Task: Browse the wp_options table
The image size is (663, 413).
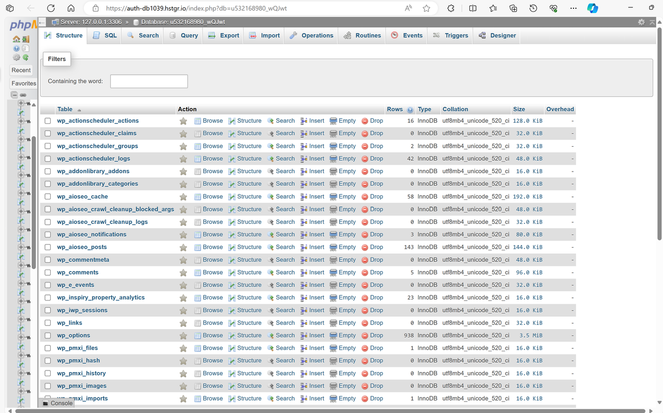Action: click(x=212, y=335)
